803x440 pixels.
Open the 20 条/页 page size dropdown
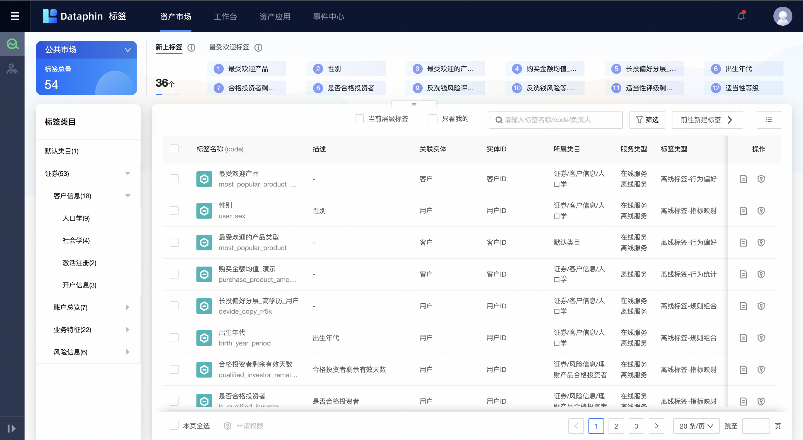(696, 426)
